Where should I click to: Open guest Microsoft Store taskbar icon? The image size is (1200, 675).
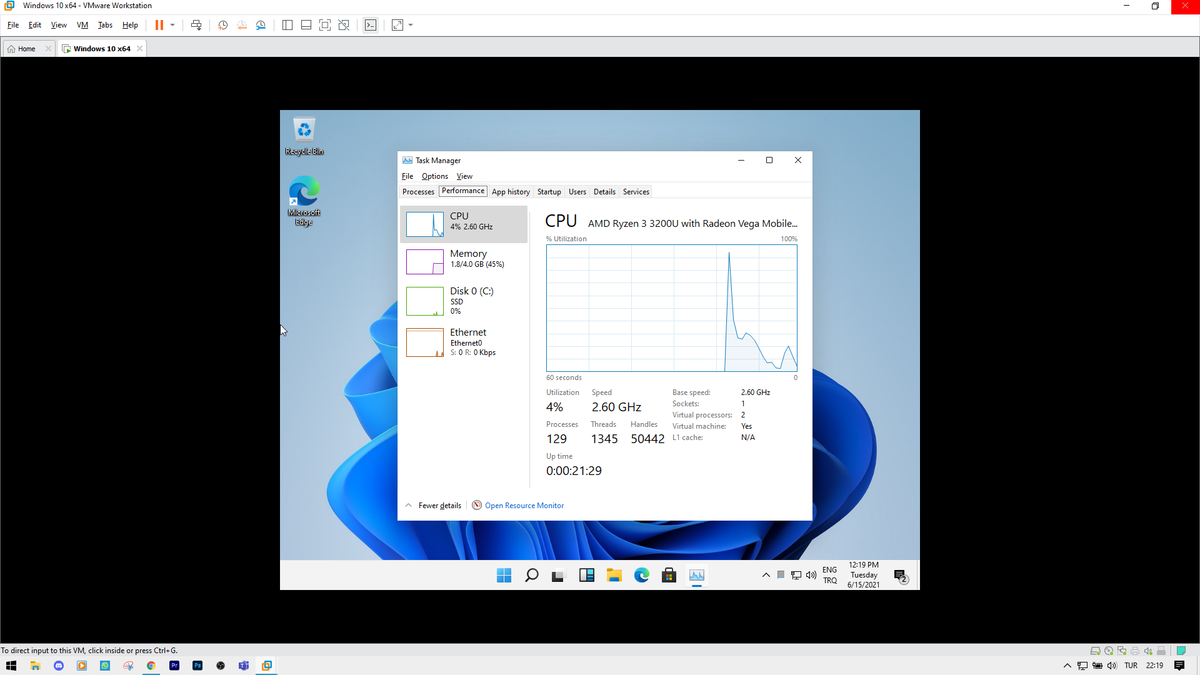click(669, 576)
